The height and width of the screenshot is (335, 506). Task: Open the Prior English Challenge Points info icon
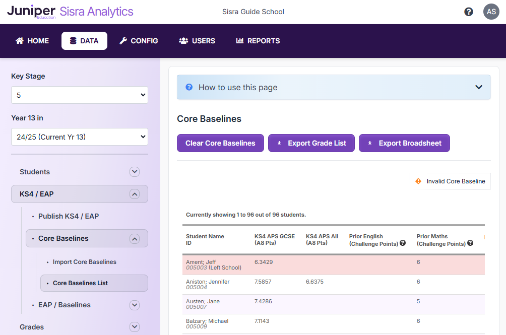point(403,243)
